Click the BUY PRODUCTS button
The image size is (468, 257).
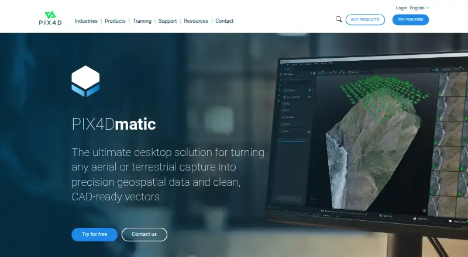[365, 20]
